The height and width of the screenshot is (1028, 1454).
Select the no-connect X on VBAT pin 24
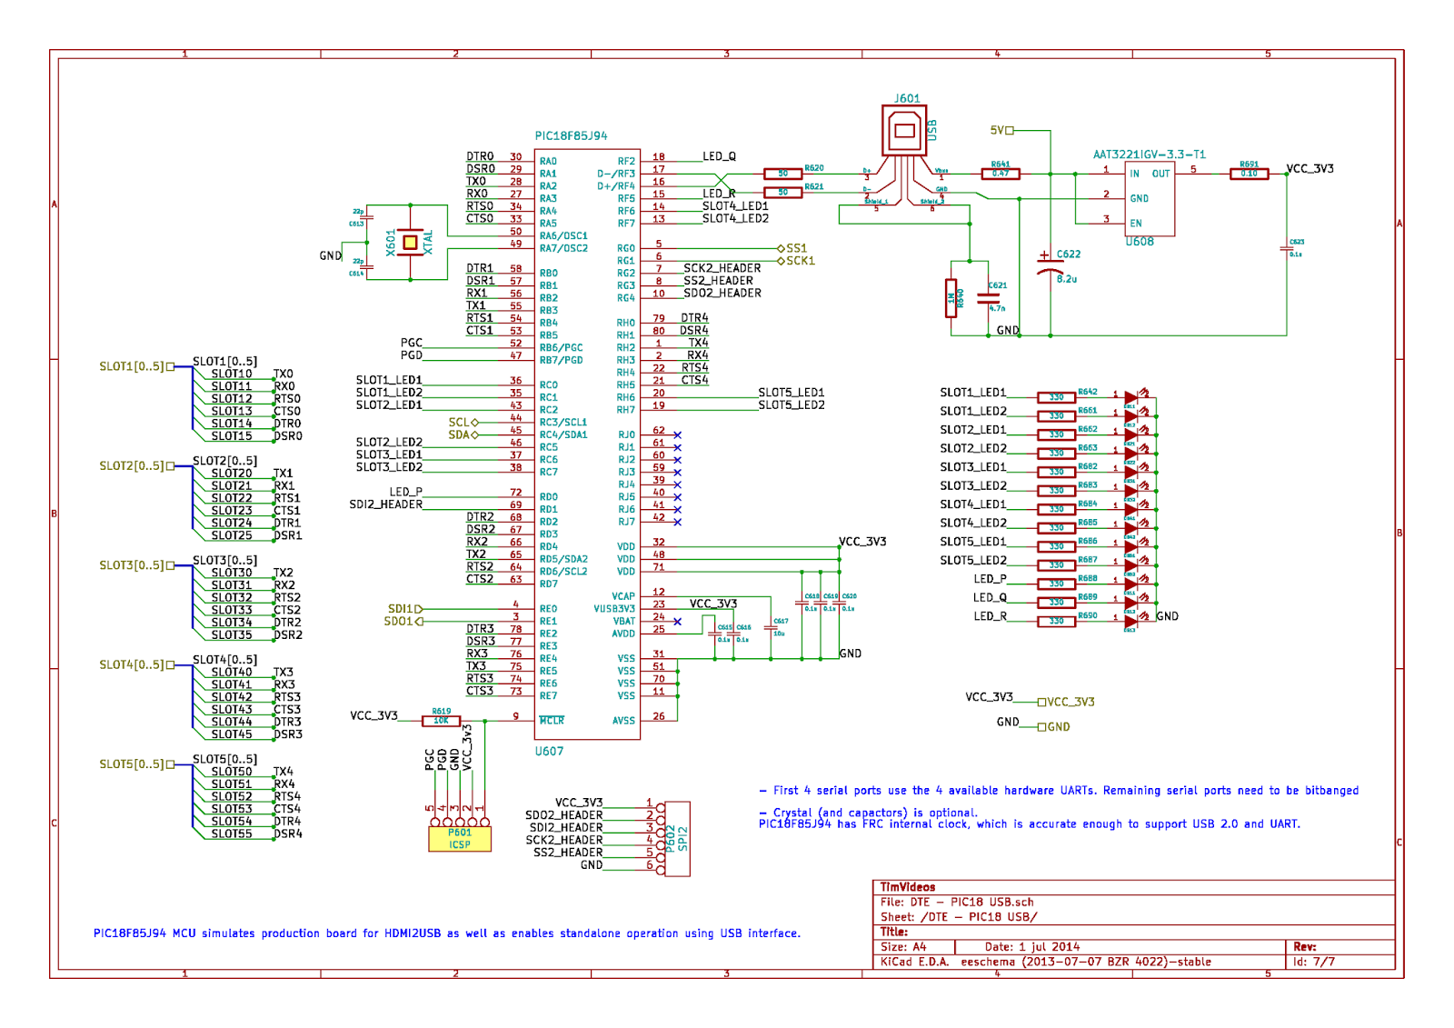click(x=677, y=622)
